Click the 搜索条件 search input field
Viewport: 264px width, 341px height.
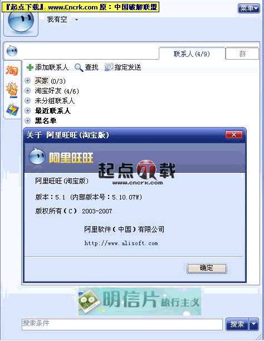[122, 324]
